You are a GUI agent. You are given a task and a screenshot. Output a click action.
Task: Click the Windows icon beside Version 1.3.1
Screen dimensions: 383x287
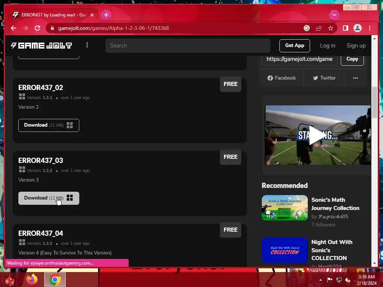pyautogui.click(x=22, y=97)
